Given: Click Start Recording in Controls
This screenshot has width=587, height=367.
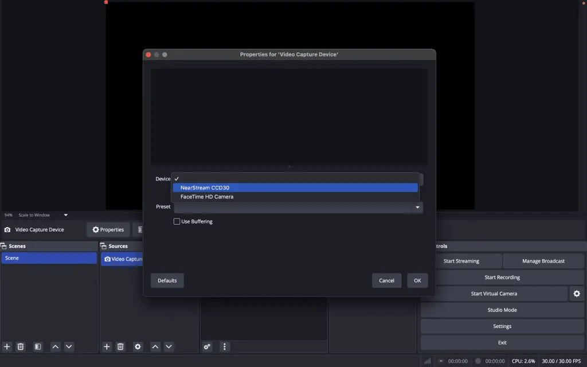Looking at the screenshot, I should coord(502,278).
